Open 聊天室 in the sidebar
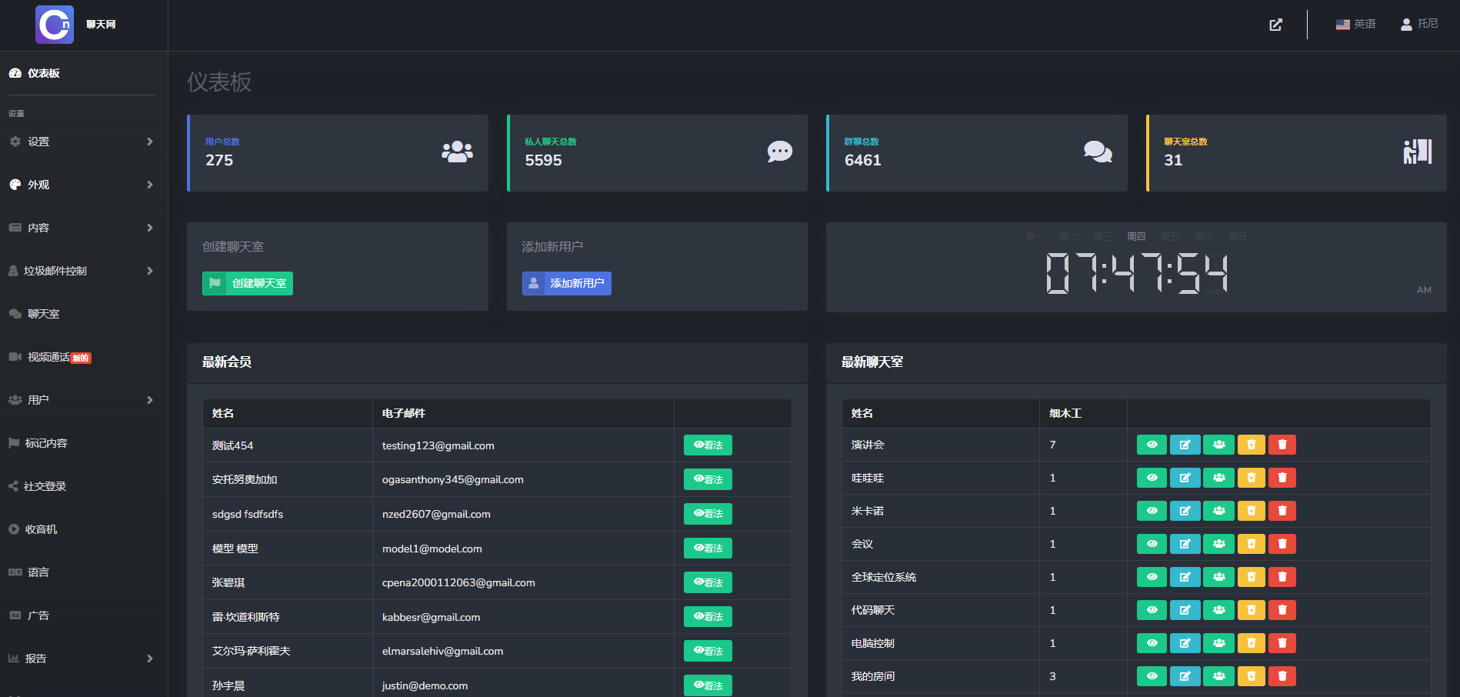This screenshot has height=697, width=1460. [x=44, y=314]
